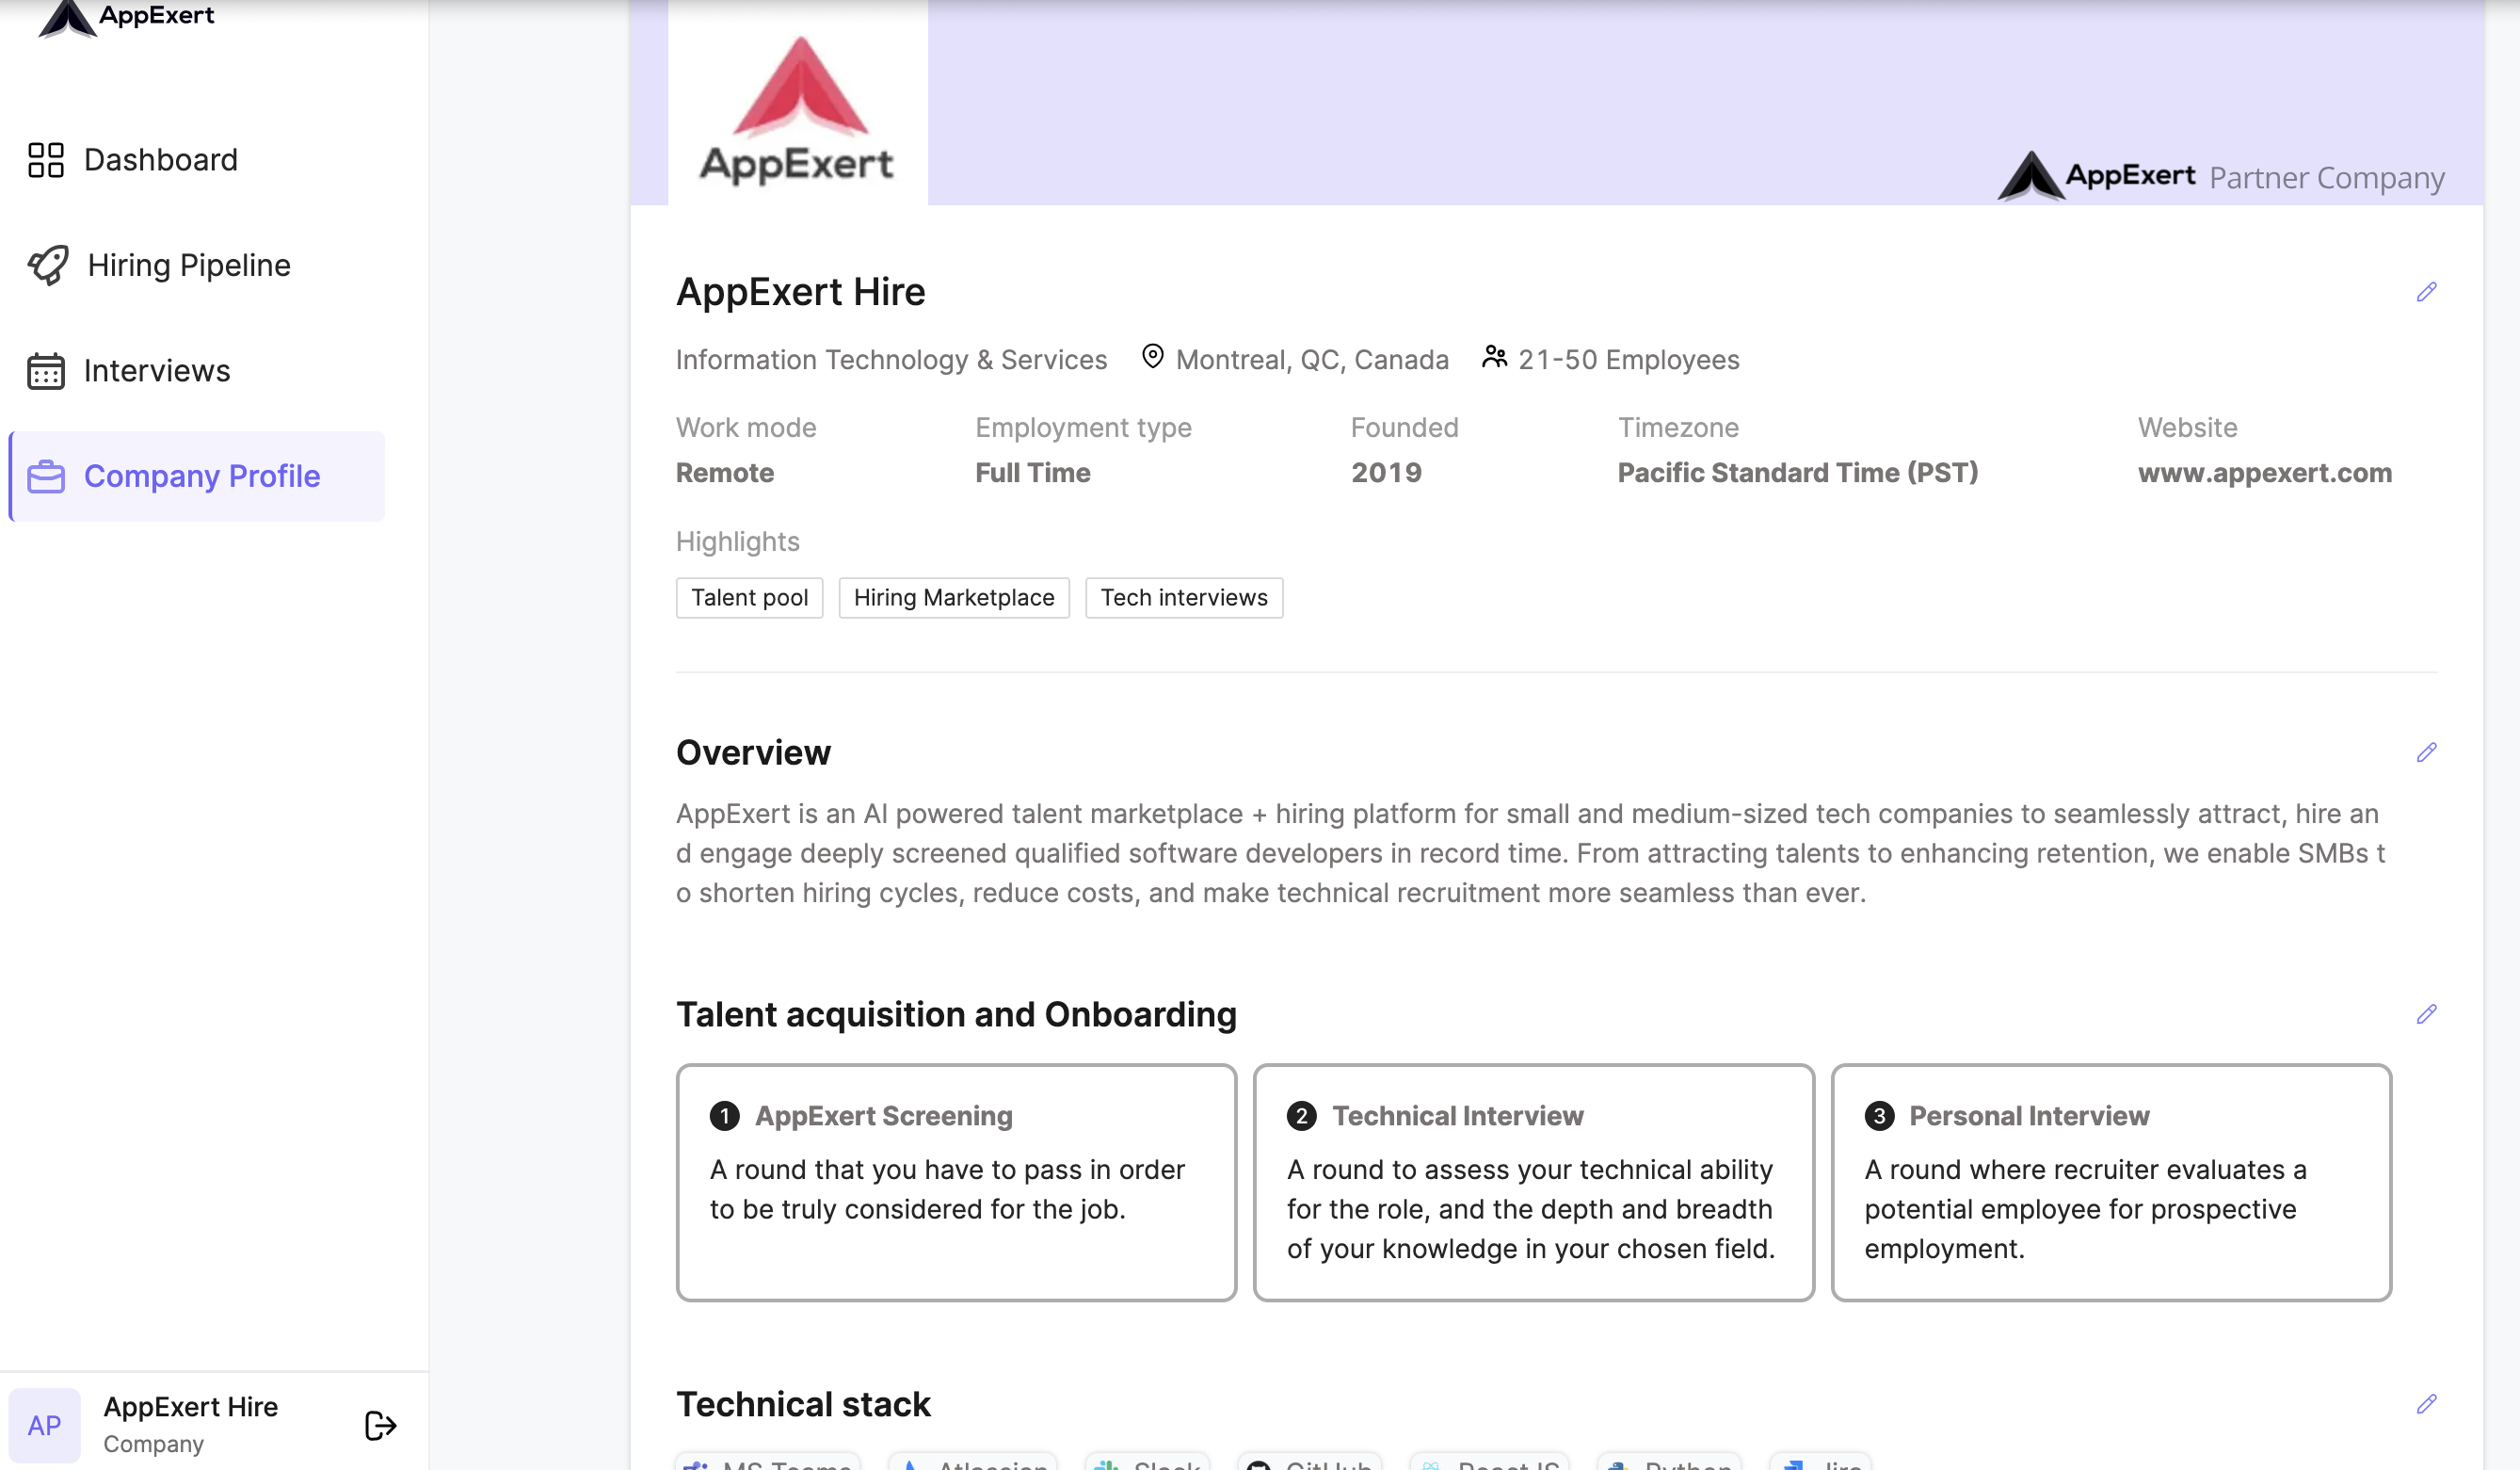Click the AppExert logo in sidebar

coord(126,17)
